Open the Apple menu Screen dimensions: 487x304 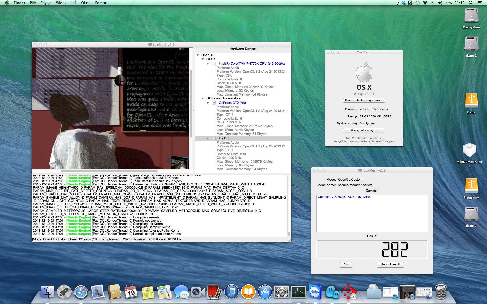tap(7, 3)
